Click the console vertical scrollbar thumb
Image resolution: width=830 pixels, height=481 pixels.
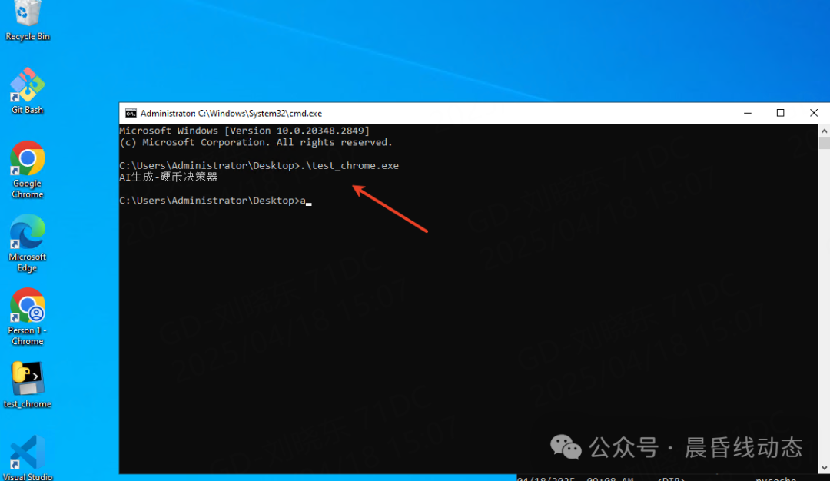[x=824, y=143]
